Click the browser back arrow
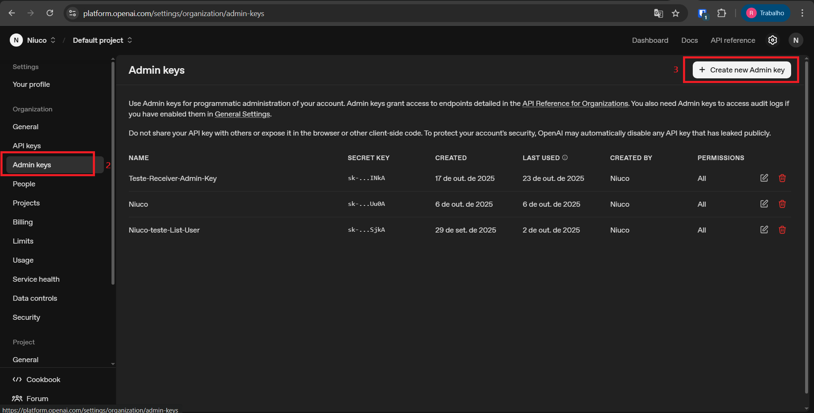 coord(12,13)
